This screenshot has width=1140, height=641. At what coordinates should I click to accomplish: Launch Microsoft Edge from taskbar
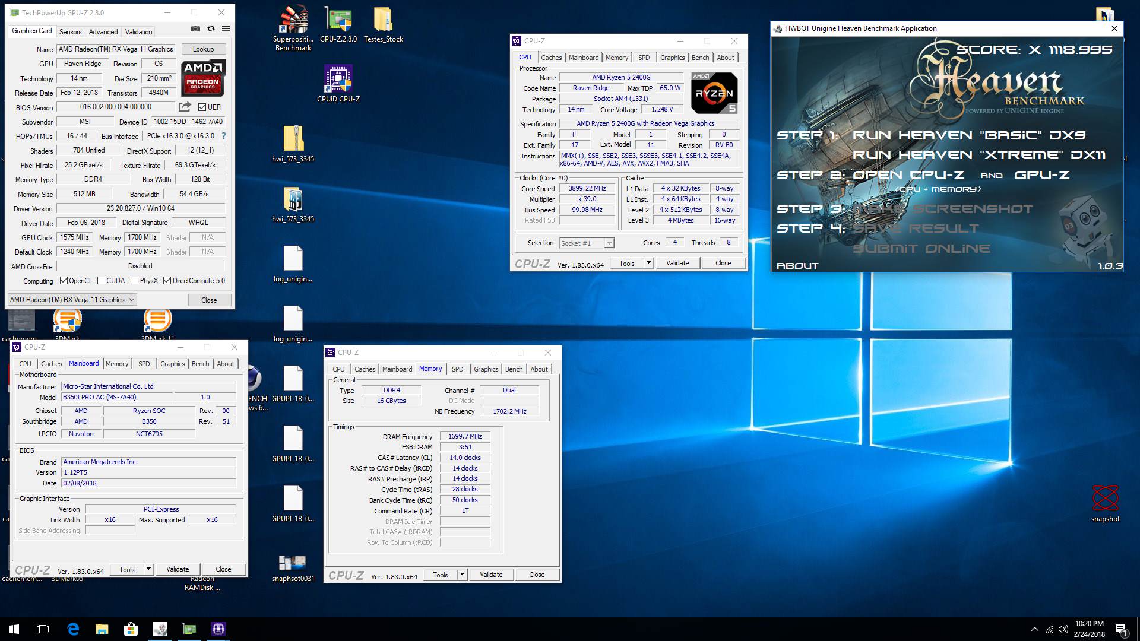72,629
